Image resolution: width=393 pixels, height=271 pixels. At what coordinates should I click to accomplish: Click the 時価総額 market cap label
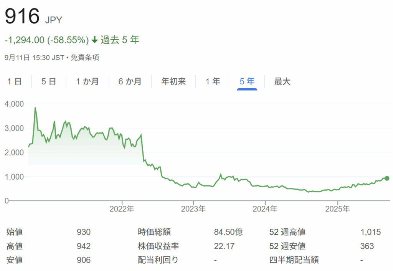pyautogui.click(x=154, y=232)
